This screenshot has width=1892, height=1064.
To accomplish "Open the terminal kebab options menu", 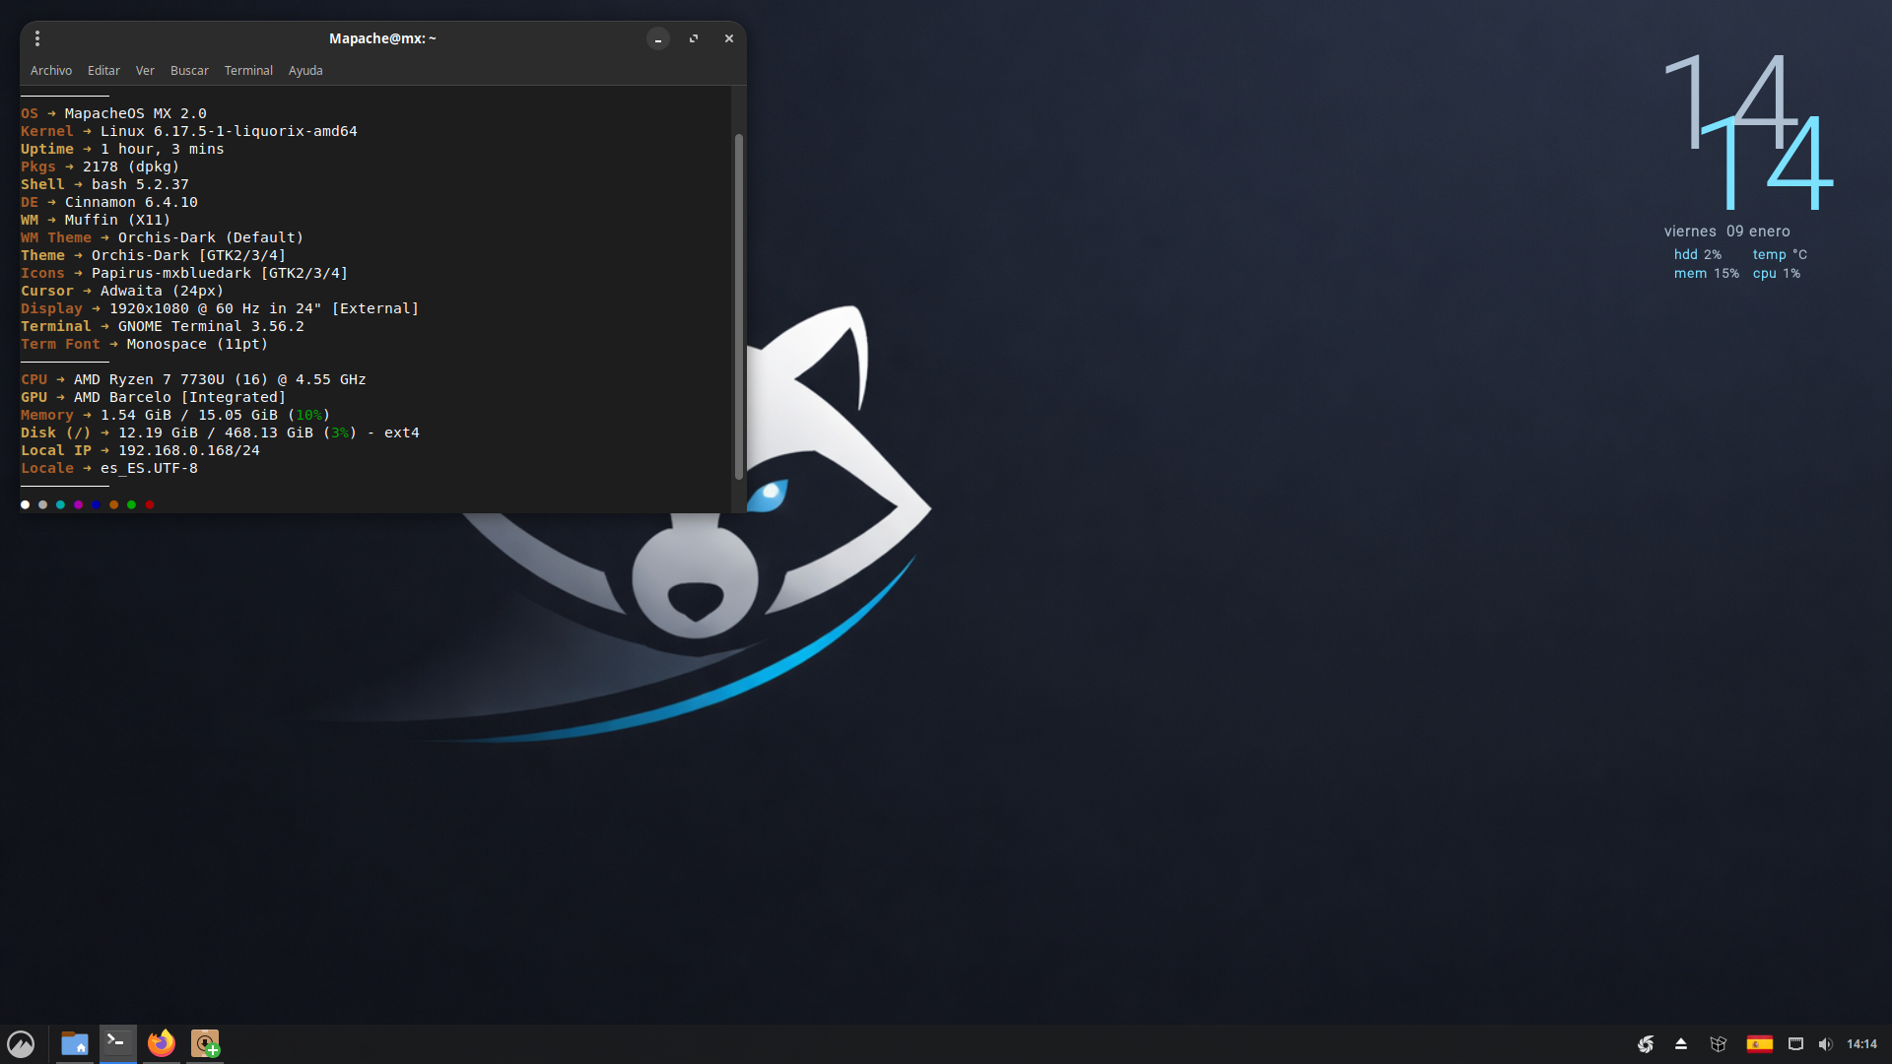I will [37, 38].
